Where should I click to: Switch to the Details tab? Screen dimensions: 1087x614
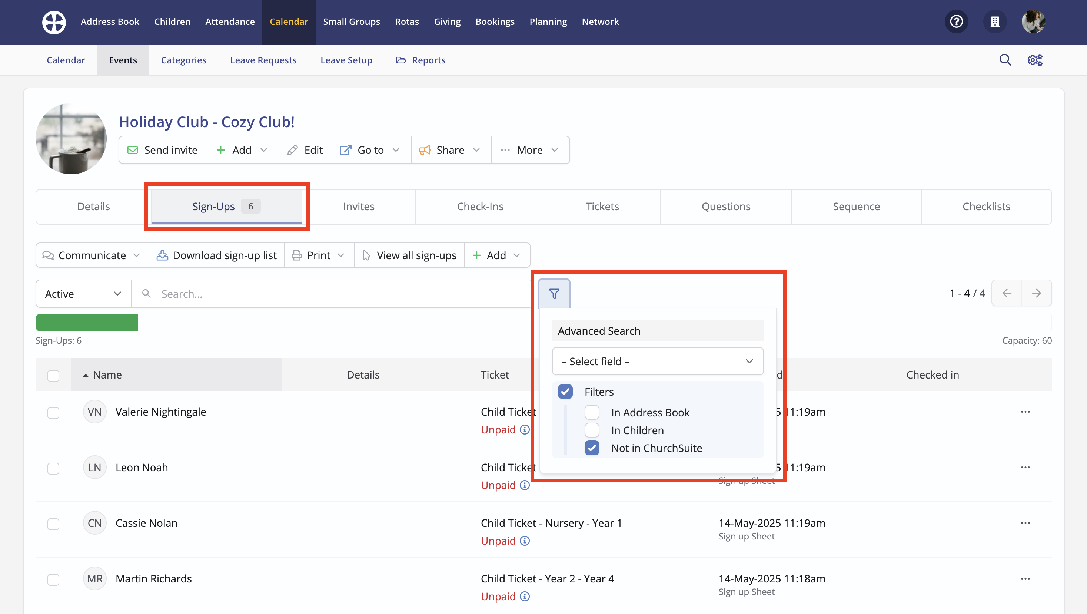(x=93, y=207)
